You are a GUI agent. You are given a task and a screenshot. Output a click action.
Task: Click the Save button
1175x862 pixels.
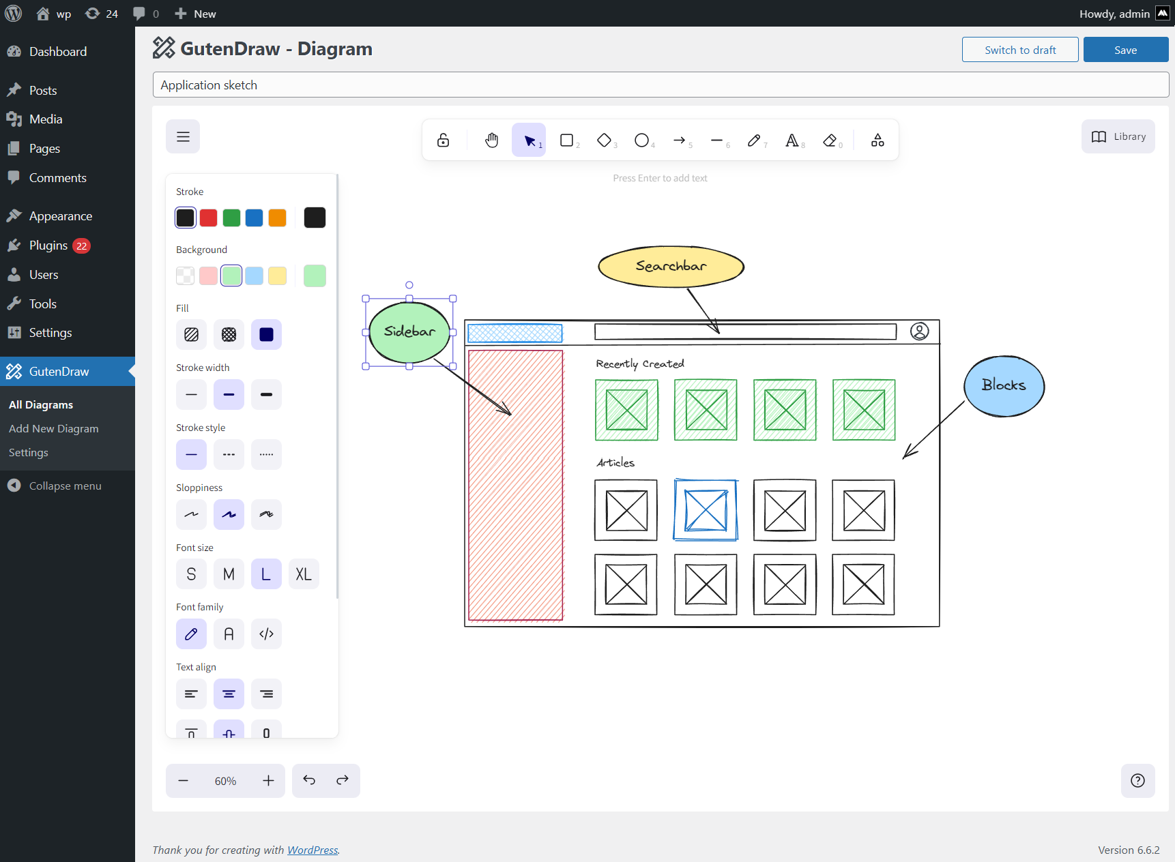pyautogui.click(x=1125, y=50)
